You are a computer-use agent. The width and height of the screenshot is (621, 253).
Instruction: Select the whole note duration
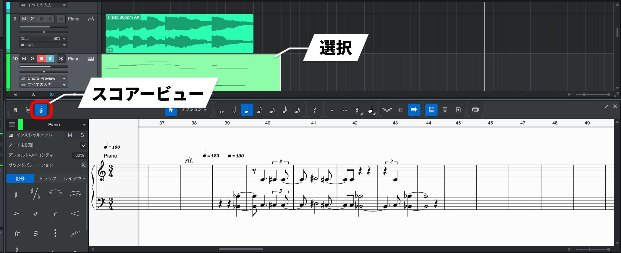point(221,110)
